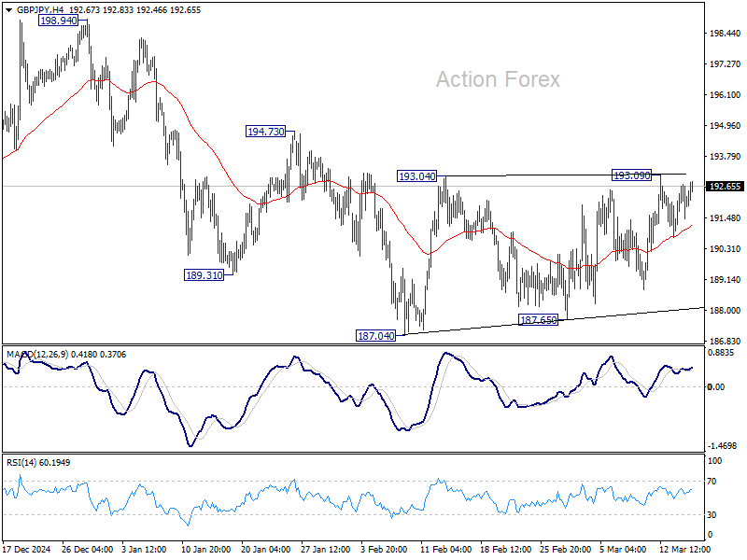Click the 189.140 price axis value

[x=726, y=279]
